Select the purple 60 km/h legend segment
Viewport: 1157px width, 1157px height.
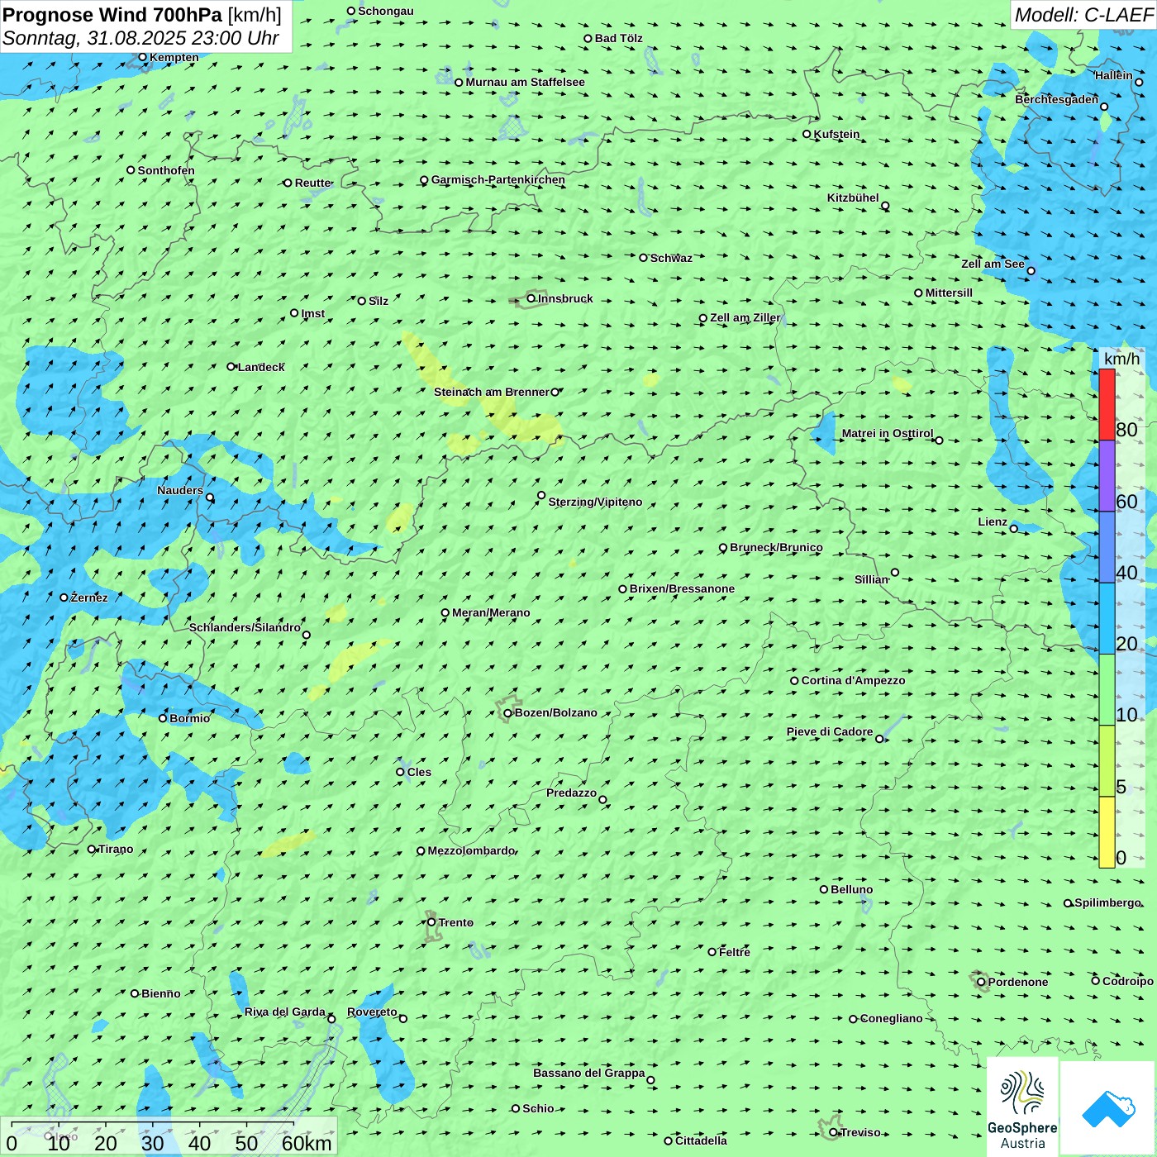(x=1107, y=476)
